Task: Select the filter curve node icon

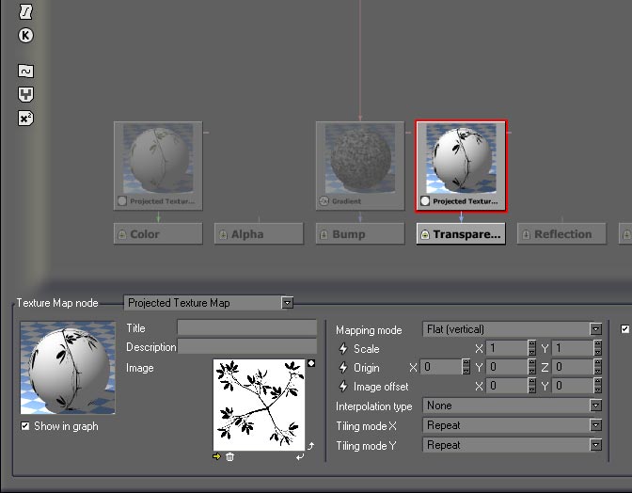Action: click(x=25, y=72)
